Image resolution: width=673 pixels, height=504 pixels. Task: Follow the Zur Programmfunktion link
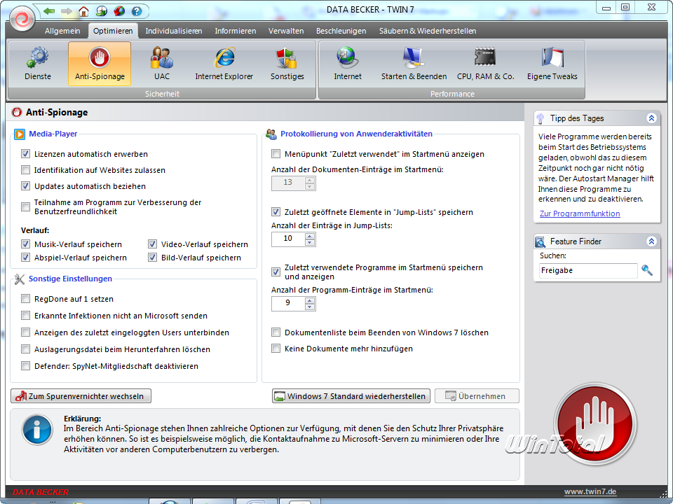[x=580, y=213]
